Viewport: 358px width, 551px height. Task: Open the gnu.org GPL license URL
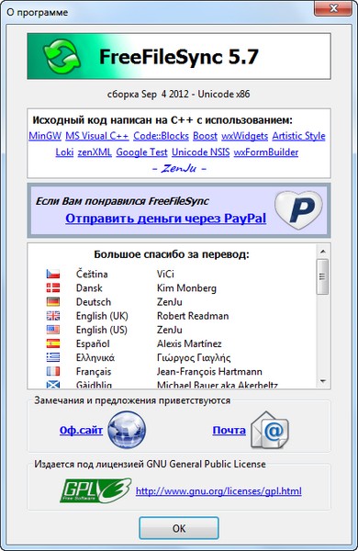[218, 491]
